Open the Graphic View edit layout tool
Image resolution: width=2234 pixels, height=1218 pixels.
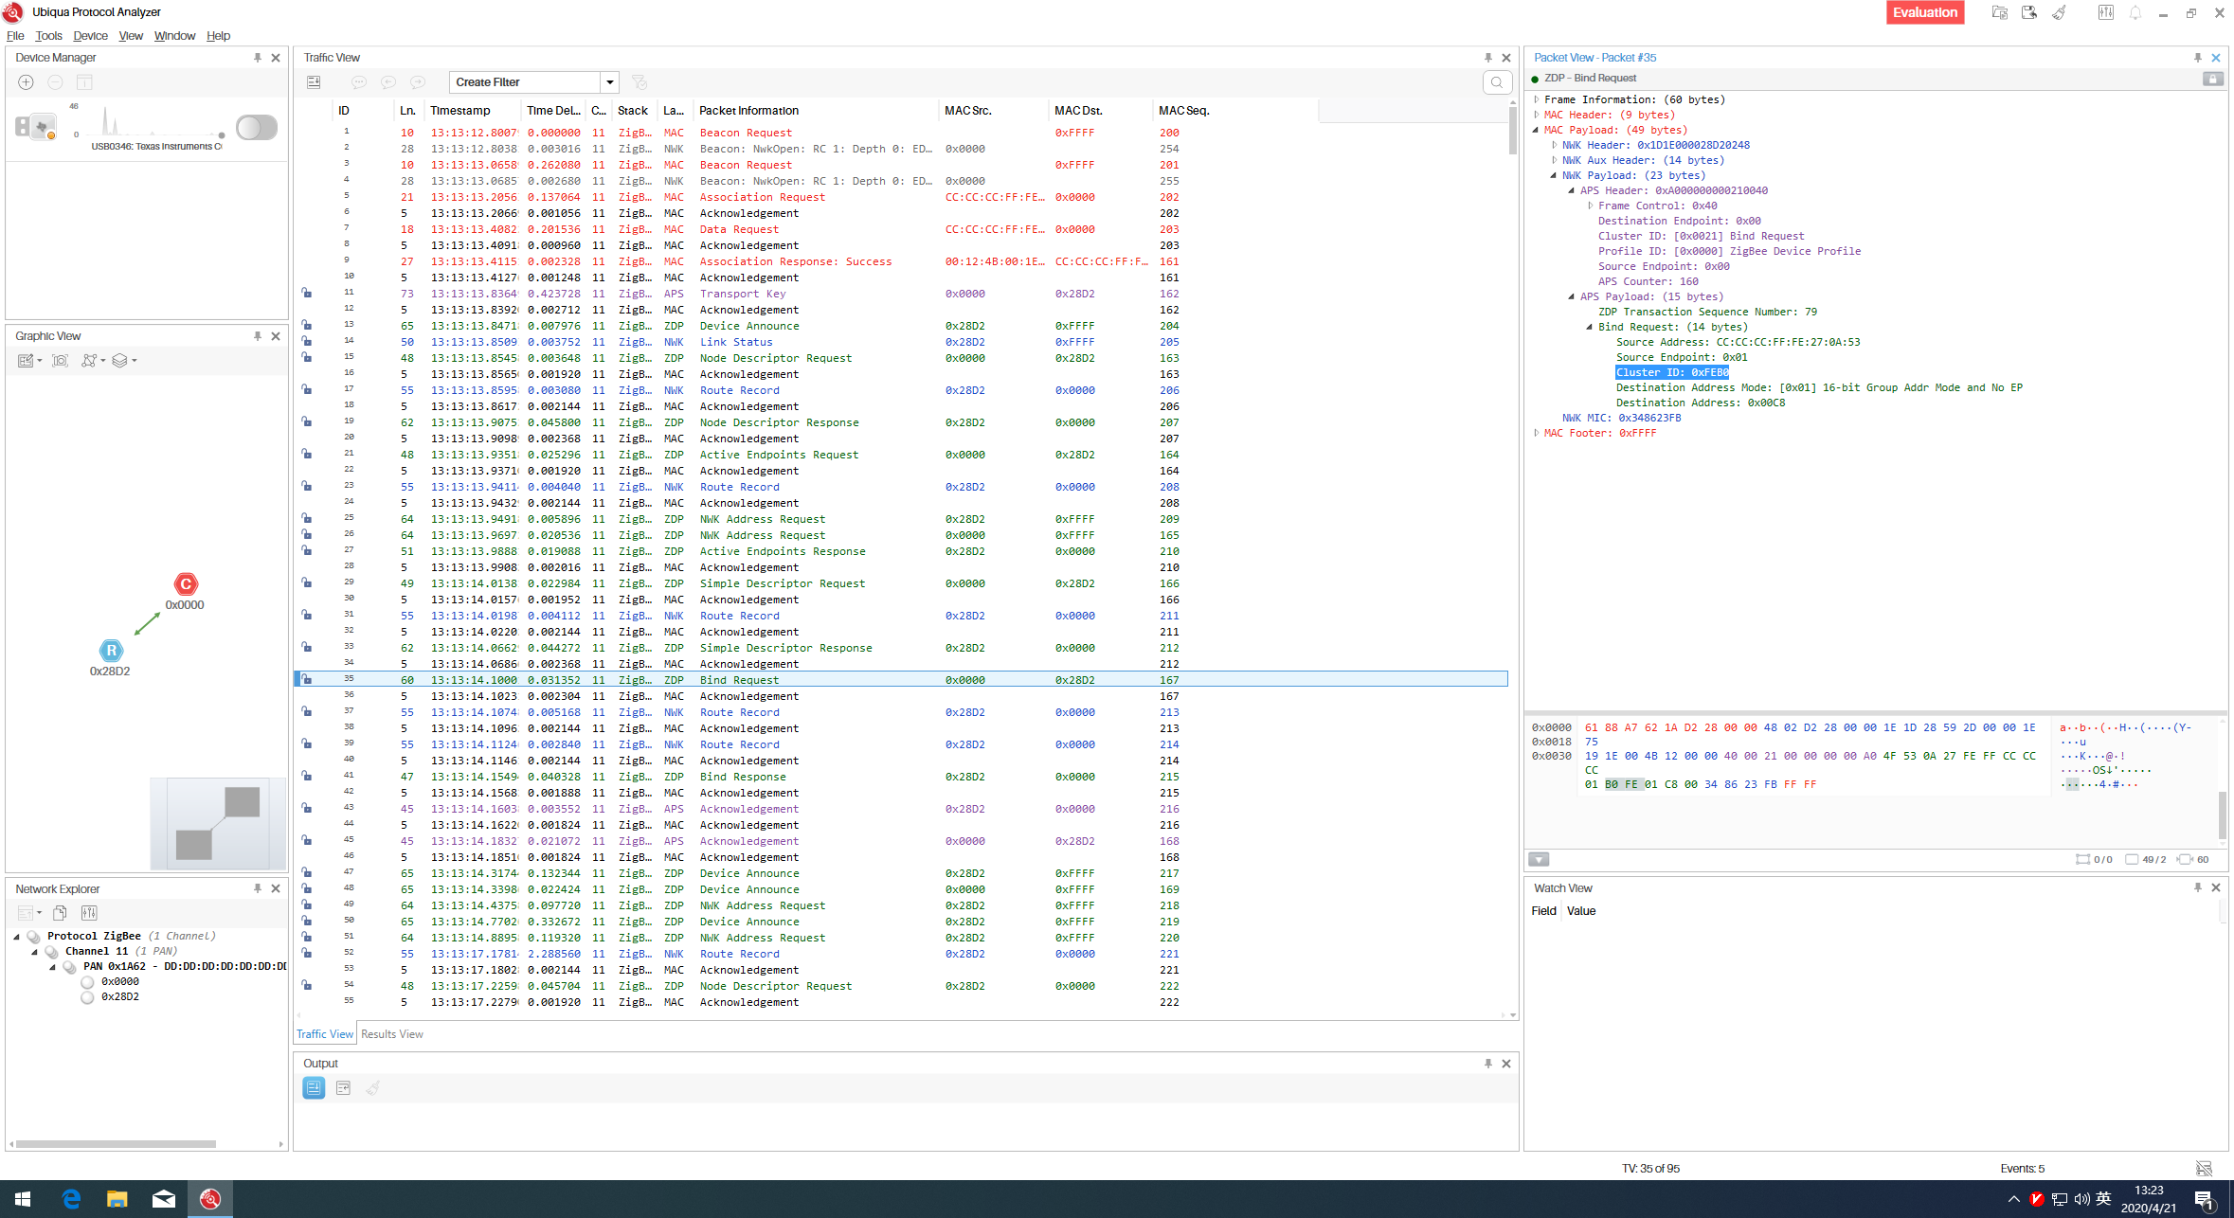click(29, 361)
